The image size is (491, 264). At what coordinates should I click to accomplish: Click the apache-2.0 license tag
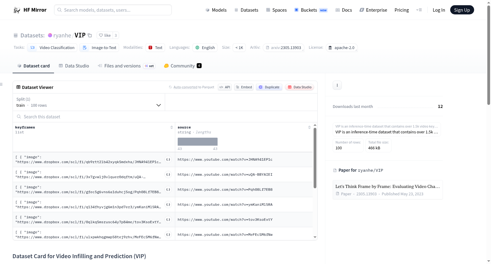click(x=342, y=48)
